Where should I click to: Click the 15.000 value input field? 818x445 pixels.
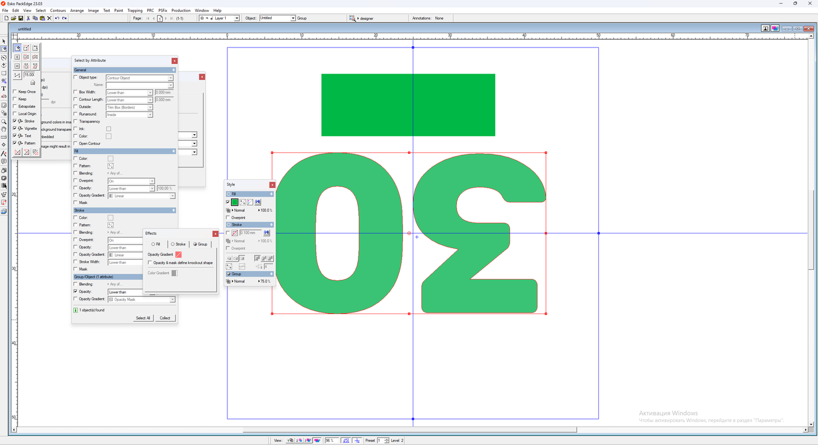[29, 75]
